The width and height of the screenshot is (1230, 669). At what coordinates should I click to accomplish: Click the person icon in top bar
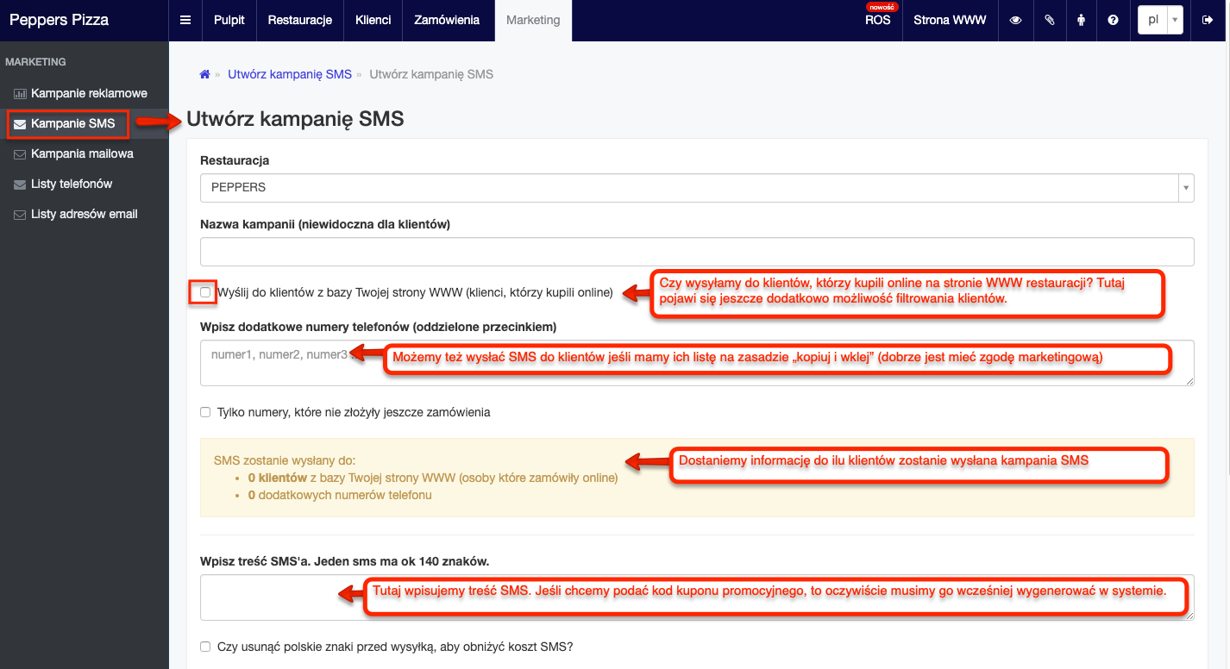tap(1081, 20)
